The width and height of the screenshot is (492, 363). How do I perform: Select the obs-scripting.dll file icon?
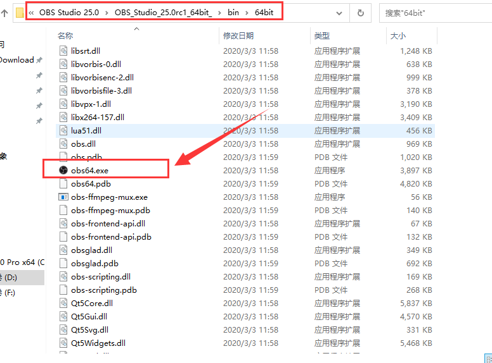(x=63, y=276)
